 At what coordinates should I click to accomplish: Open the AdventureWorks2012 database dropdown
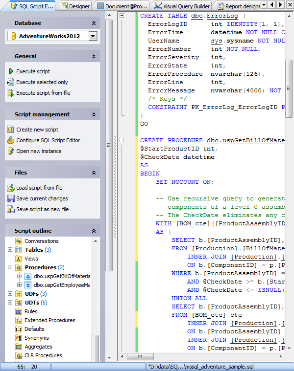[x=93, y=36]
